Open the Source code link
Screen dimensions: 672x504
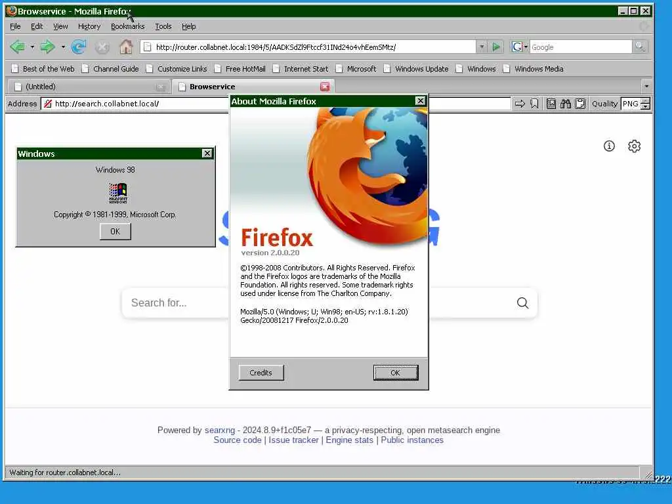(x=238, y=440)
